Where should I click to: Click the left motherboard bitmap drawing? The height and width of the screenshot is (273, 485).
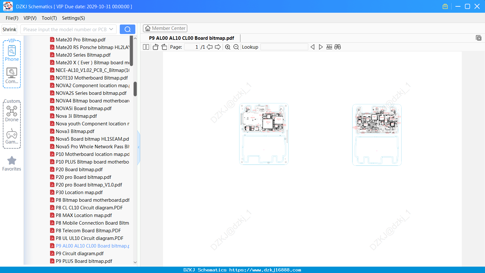point(264,134)
